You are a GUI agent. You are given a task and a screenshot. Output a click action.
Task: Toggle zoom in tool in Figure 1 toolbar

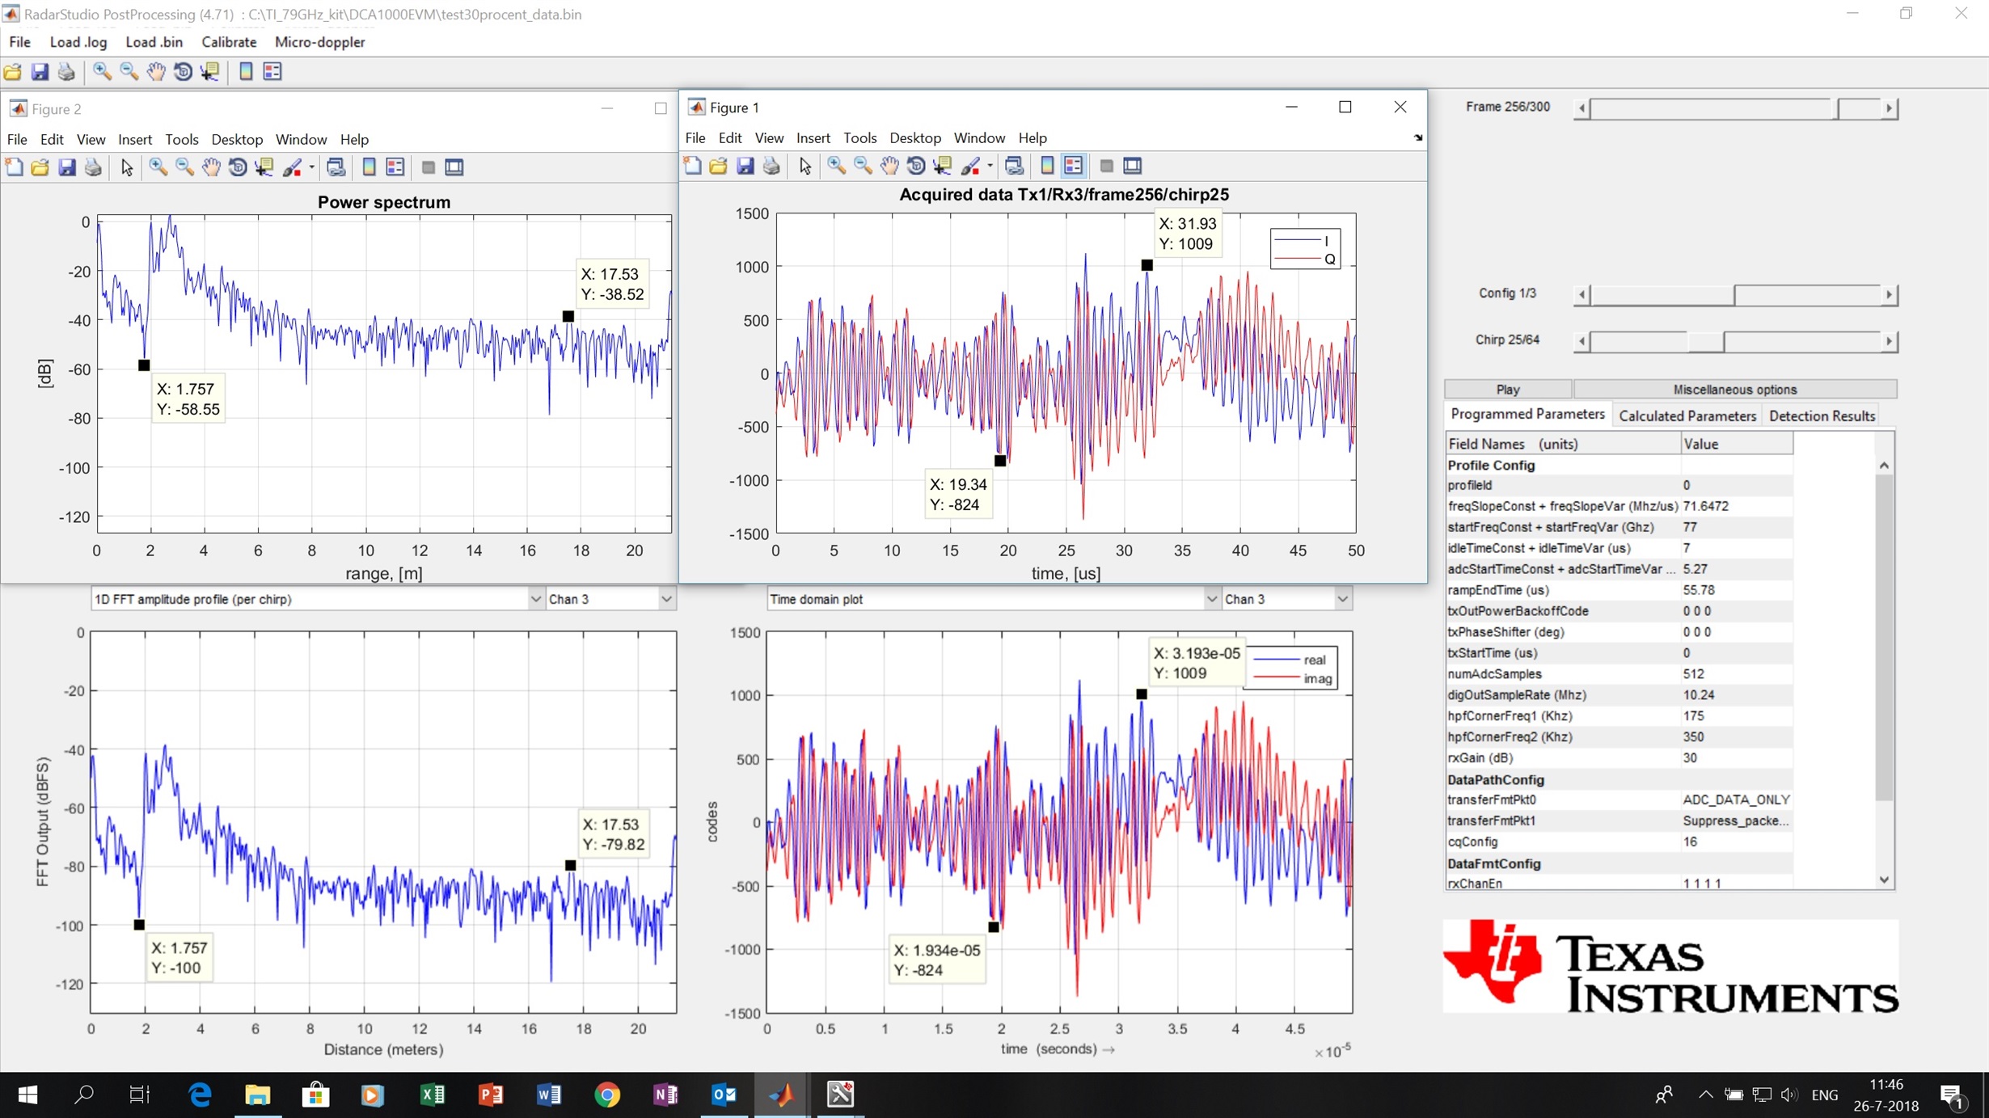click(x=836, y=166)
